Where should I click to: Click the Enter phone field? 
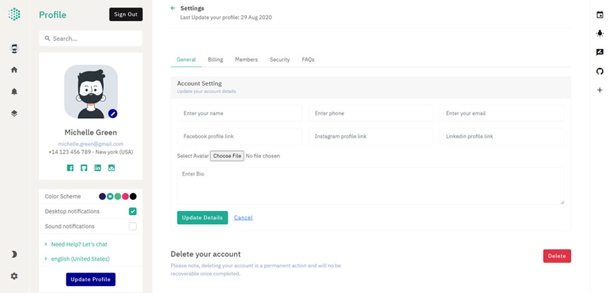(371, 113)
